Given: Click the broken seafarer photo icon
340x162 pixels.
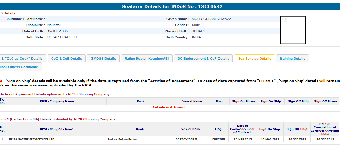Looking at the screenshot, I should (x=285, y=20).
